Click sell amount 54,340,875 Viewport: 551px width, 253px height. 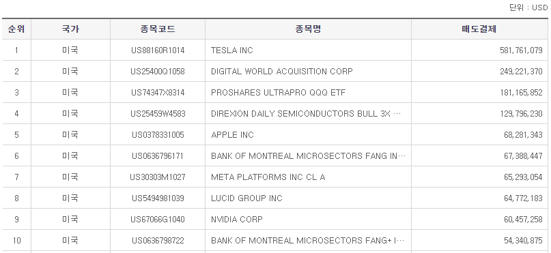pos(523,240)
